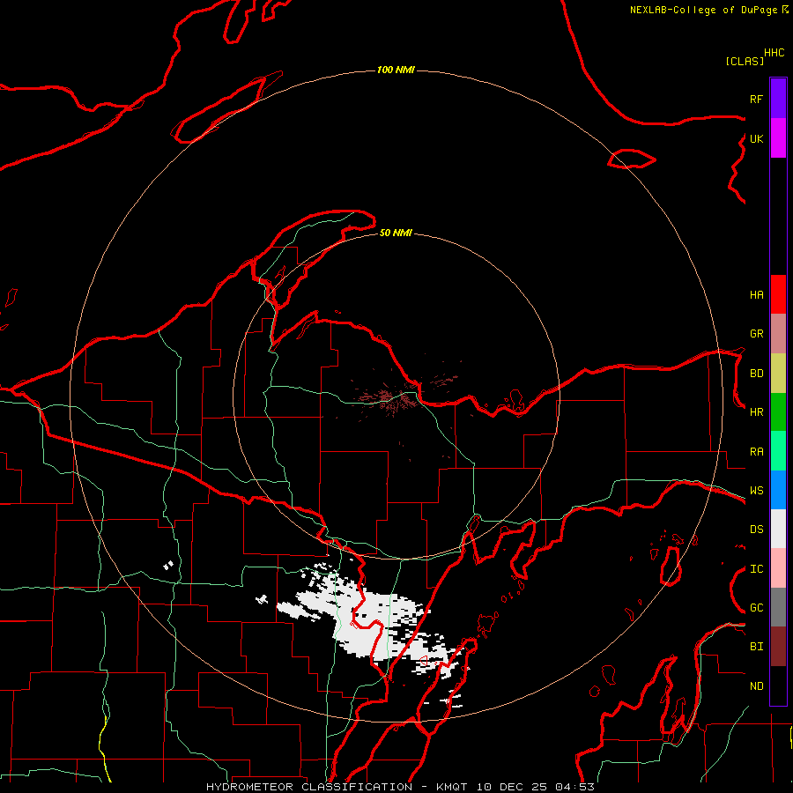The height and width of the screenshot is (793, 793).
Task: Click the DS white legend swatch
Action: 778,529
